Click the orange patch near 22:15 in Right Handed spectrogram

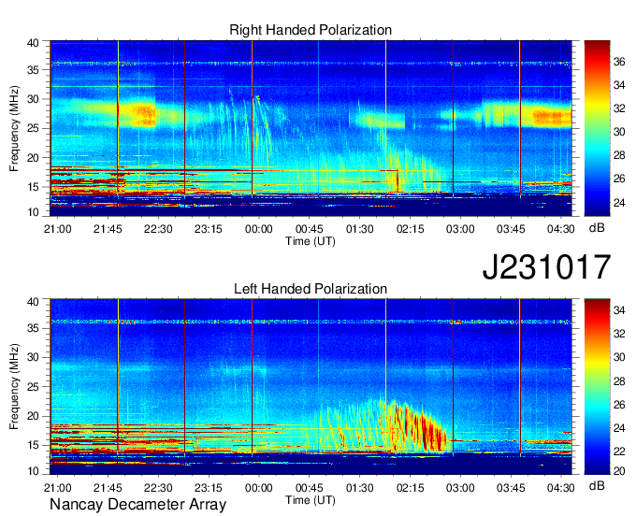coord(144,115)
